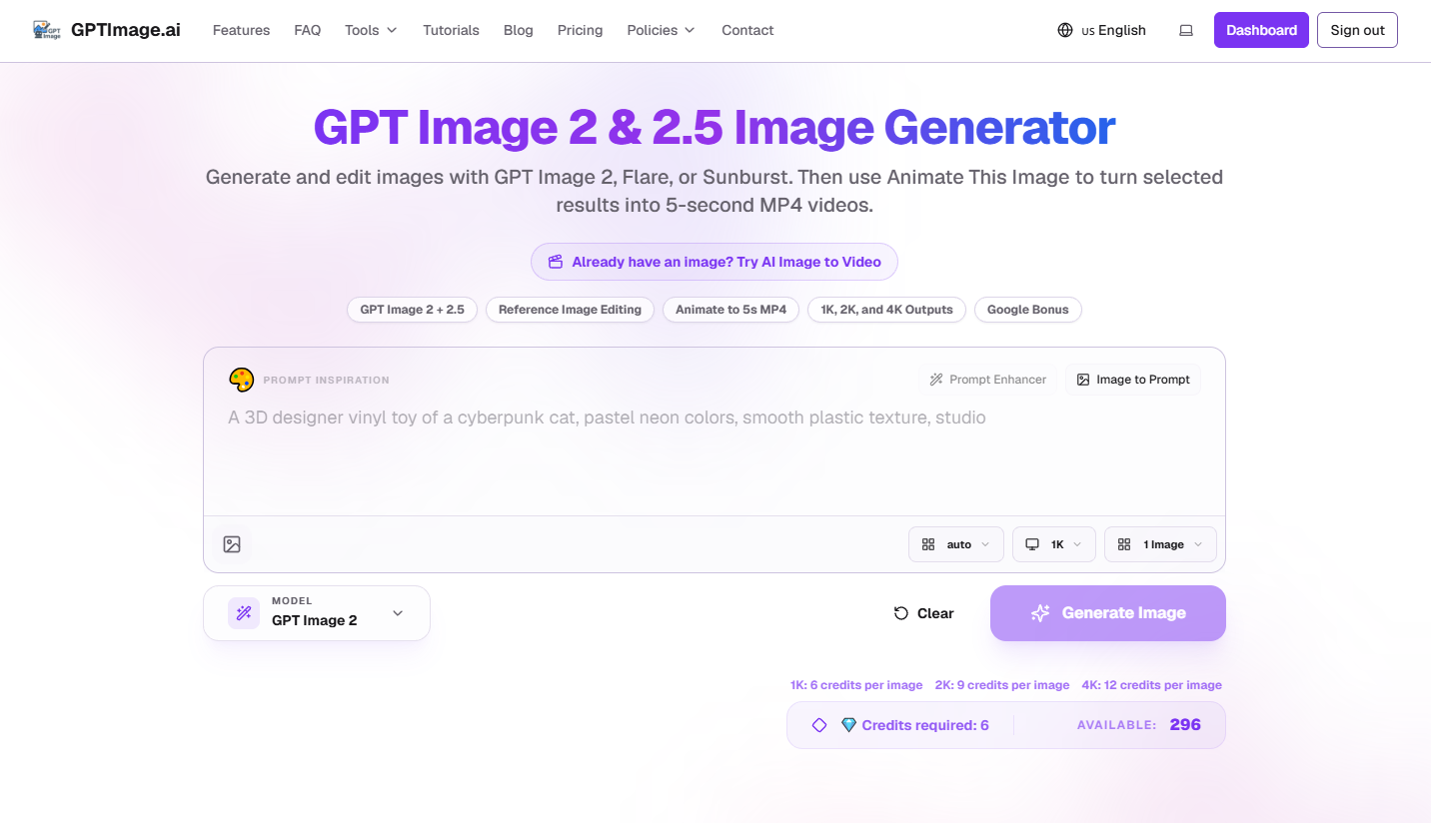Open the Tools dropdown menu

point(371,30)
